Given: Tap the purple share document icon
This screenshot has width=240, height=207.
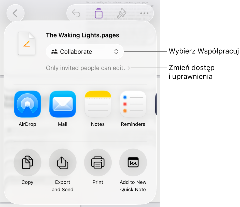Looking at the screenshot, I should (x=98, y=13).
